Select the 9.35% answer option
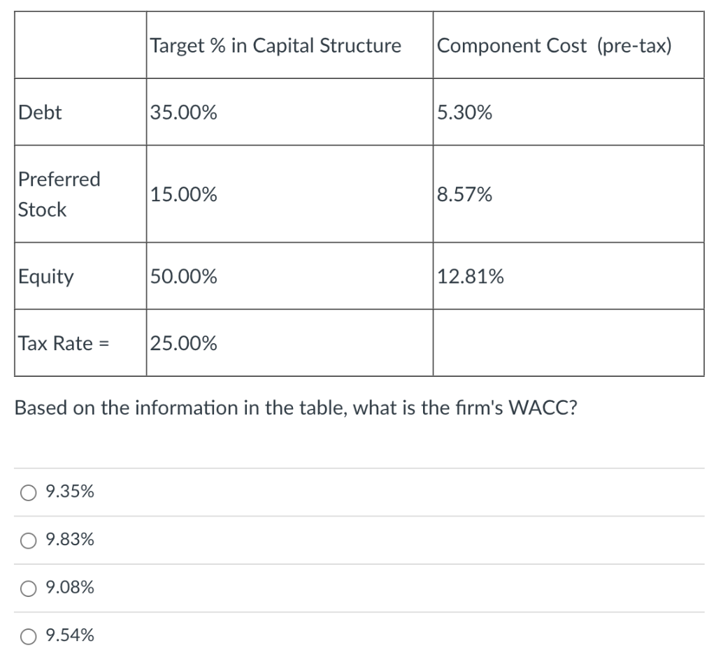 click(68, 491)
